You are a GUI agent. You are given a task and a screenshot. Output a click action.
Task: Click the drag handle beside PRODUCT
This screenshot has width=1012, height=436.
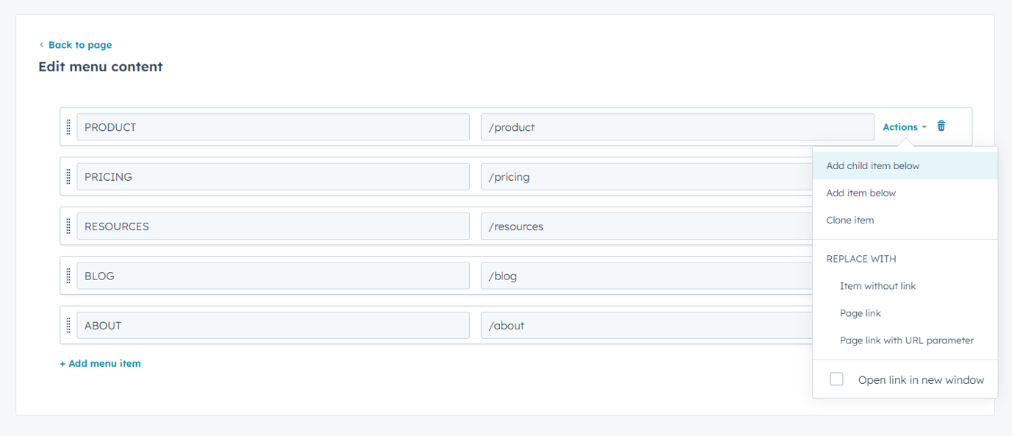click(68, 126)
